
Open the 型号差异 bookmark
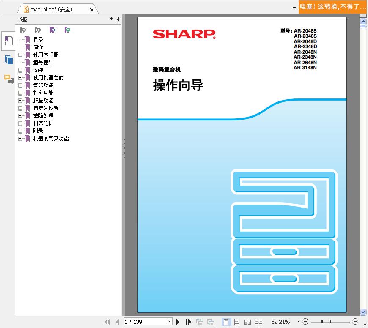point(44,63)
